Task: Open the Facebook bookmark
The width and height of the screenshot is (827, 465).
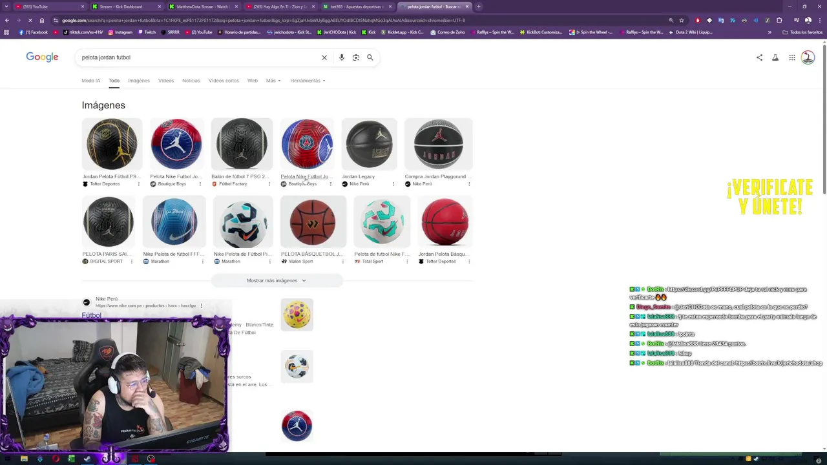Action: pos(34,32)
